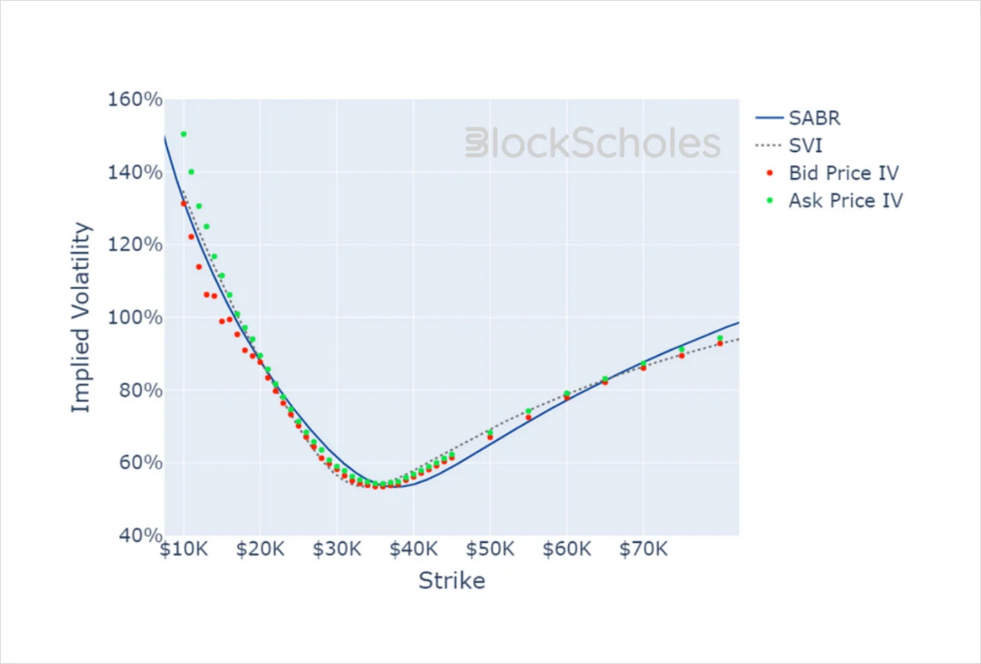The image size is (981, 664).
Task: Click the $50K strike axis label
Action: tap(490, 549)
